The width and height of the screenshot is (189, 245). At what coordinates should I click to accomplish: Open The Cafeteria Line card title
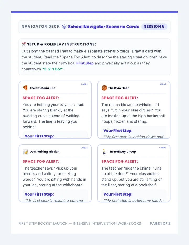point(42,88)
